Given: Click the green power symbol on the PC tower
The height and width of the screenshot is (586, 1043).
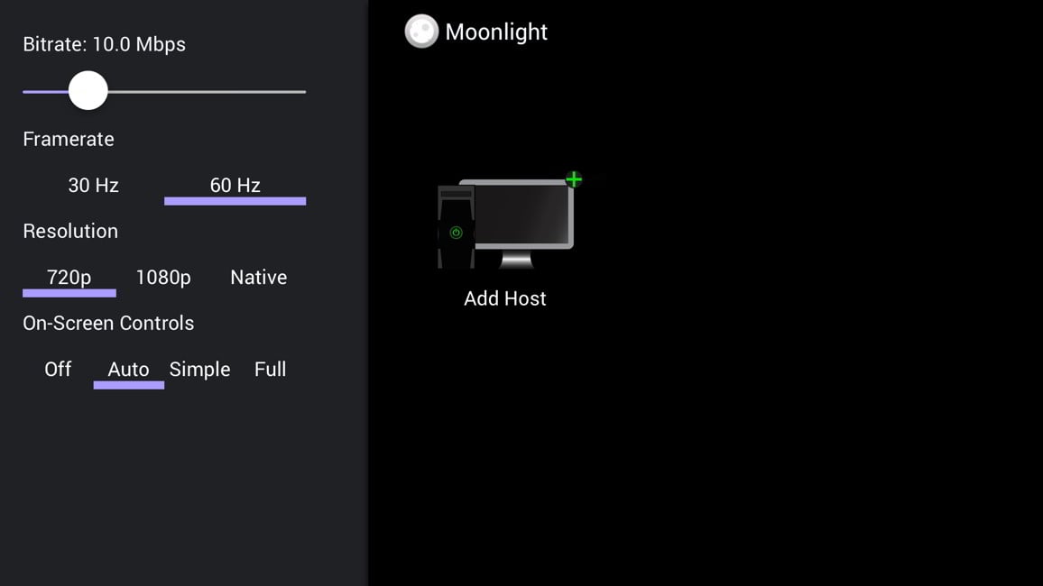Looking at the screenshot, I should (x=456, y=233).
